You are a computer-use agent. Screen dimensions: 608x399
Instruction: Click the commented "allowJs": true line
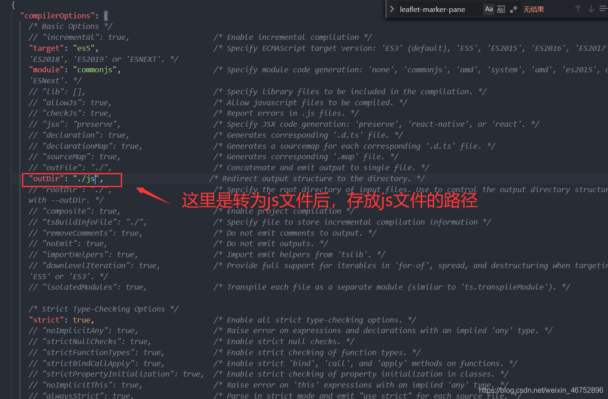point(70,102)
